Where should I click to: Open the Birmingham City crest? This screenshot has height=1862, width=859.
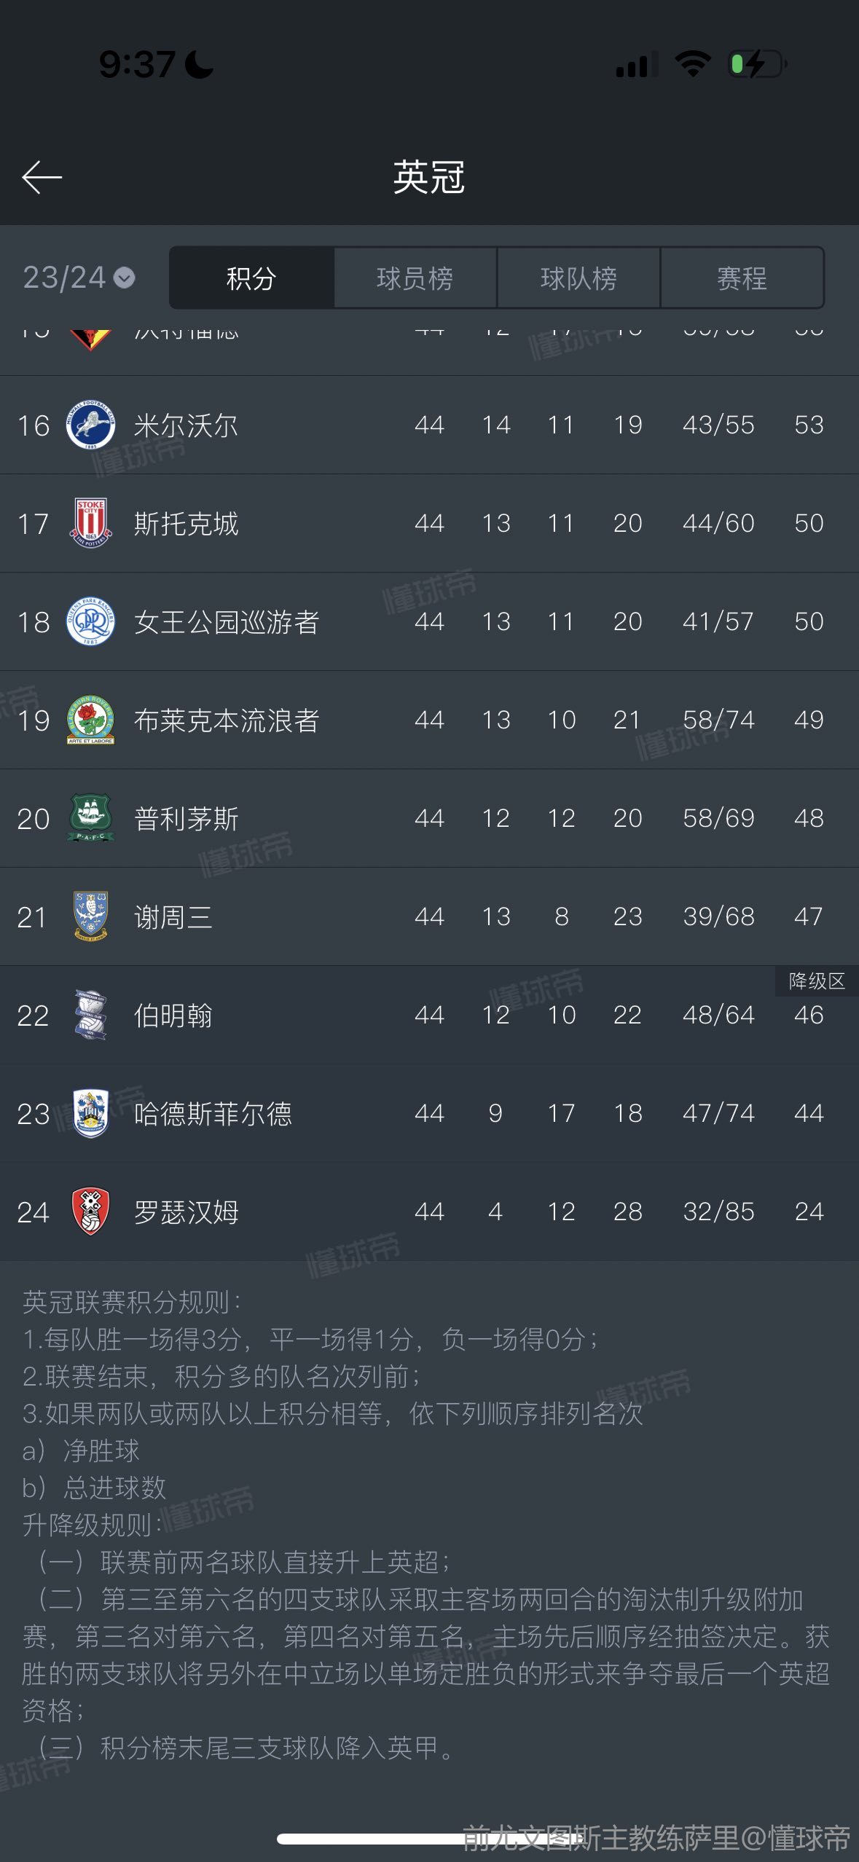pyautogui.click(x=90, y=1015)
